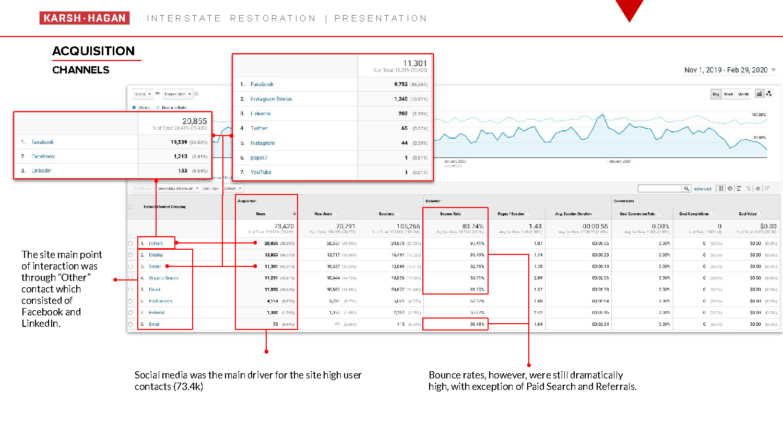The height and width of the screenshot is (440, 783).
Task: Open the Organic Search channel link
Action: click(163, 278)
